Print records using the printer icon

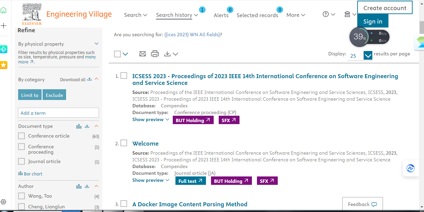(x=155, y=54)
